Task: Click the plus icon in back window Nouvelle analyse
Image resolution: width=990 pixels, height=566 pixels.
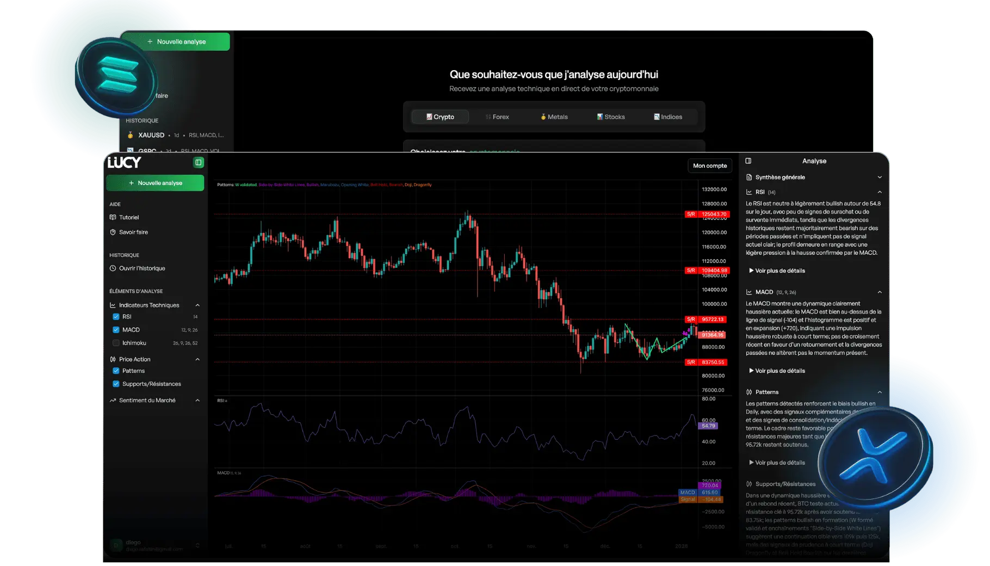Action: tap(150, 42)
